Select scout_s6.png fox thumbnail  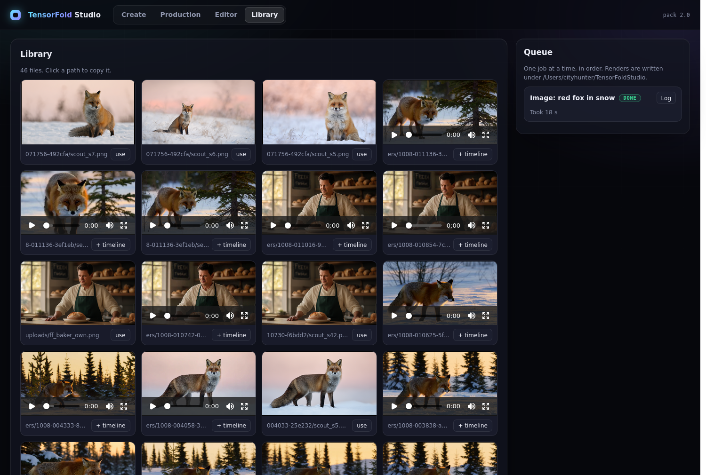(x=199, y=112)
